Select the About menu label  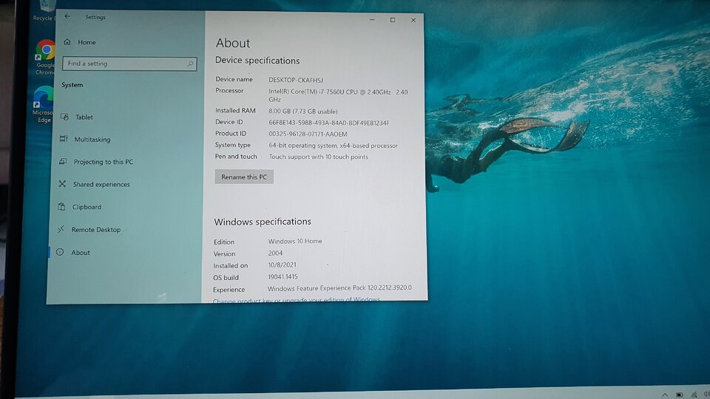81,253
